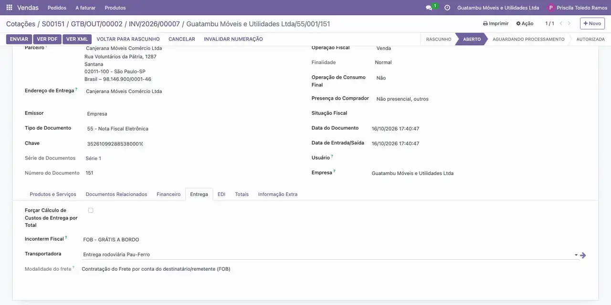The image size is (611, 305).
Task: Open the activities clock icon
Action: point(447,8)
